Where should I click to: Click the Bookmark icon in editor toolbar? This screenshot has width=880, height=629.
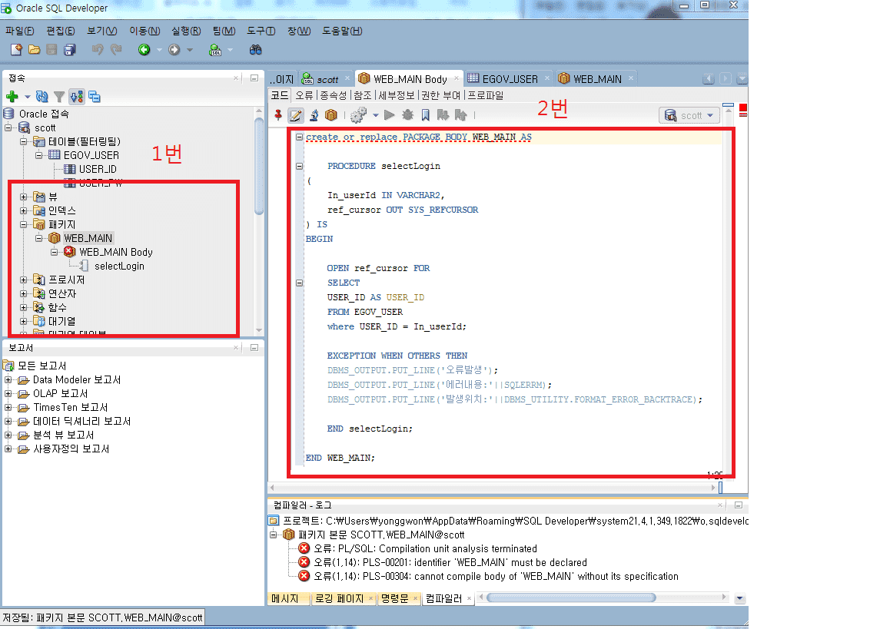[426, 115]
